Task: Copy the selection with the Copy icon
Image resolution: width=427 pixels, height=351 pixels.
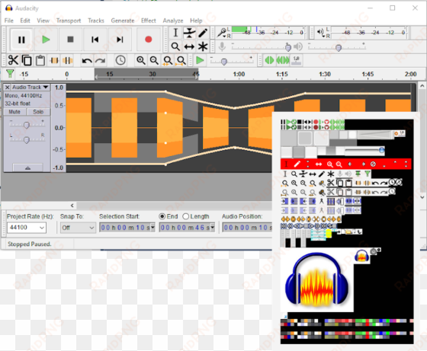Action: 27,60
